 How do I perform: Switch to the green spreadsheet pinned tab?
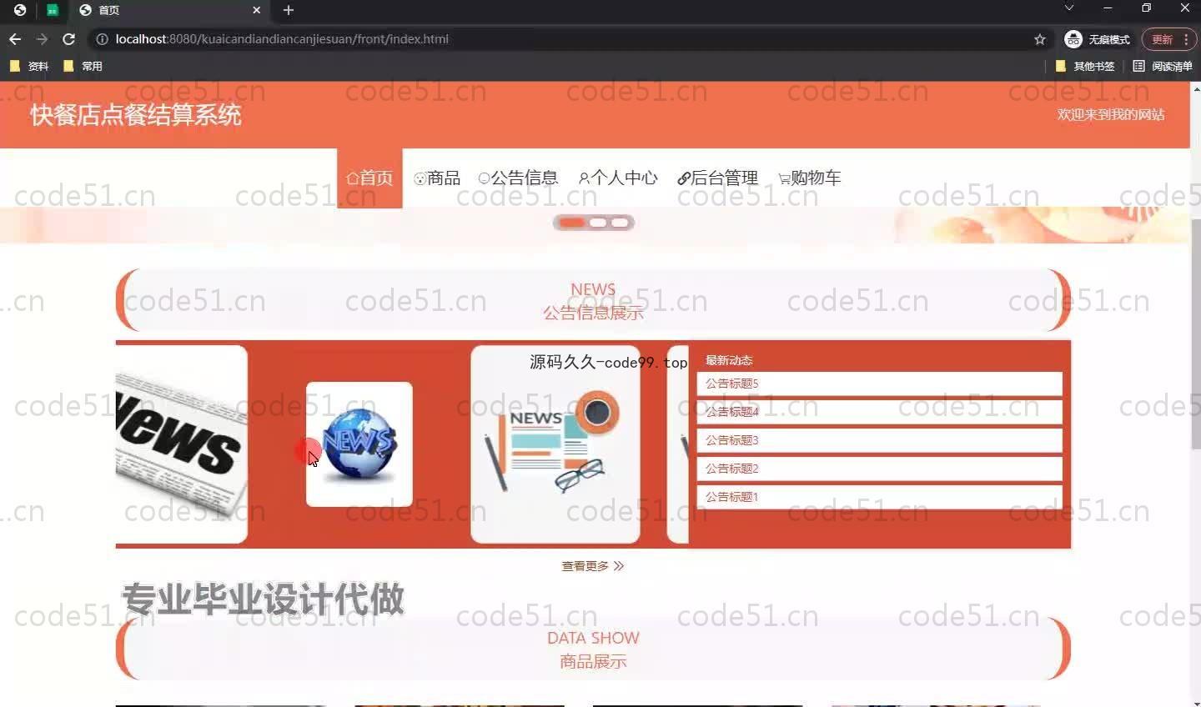52,10
